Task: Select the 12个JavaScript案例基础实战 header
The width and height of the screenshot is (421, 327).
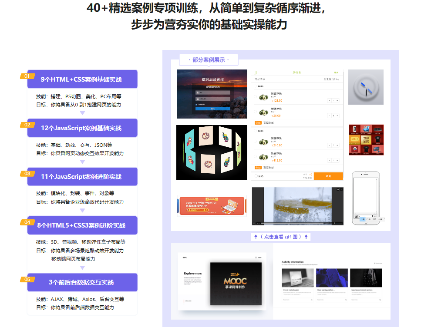Action: 82,128
